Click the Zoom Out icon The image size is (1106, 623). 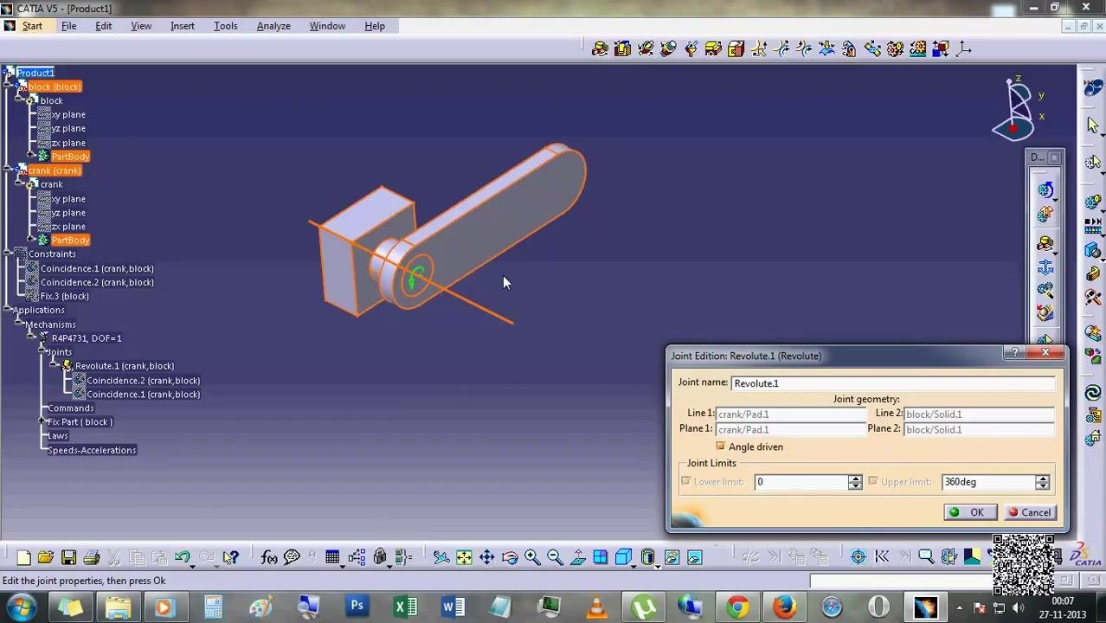(555, 558)
